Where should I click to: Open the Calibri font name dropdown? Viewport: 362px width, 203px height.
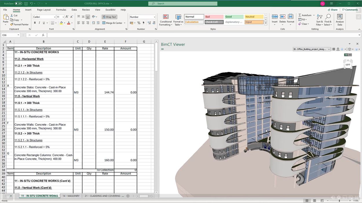coord(54,17)
